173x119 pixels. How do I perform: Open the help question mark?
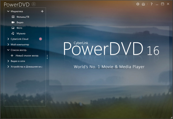pos(151,4)
